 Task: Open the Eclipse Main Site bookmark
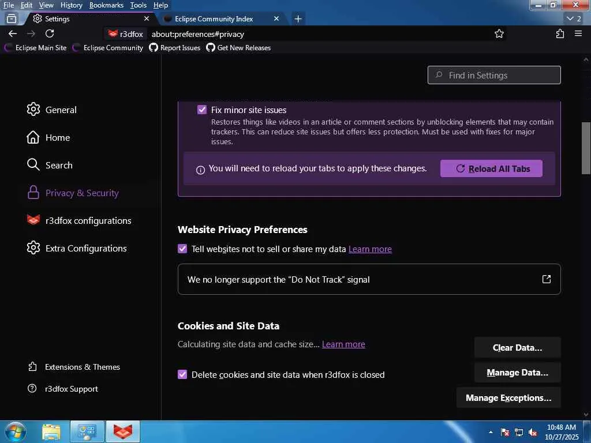(36, 48)
